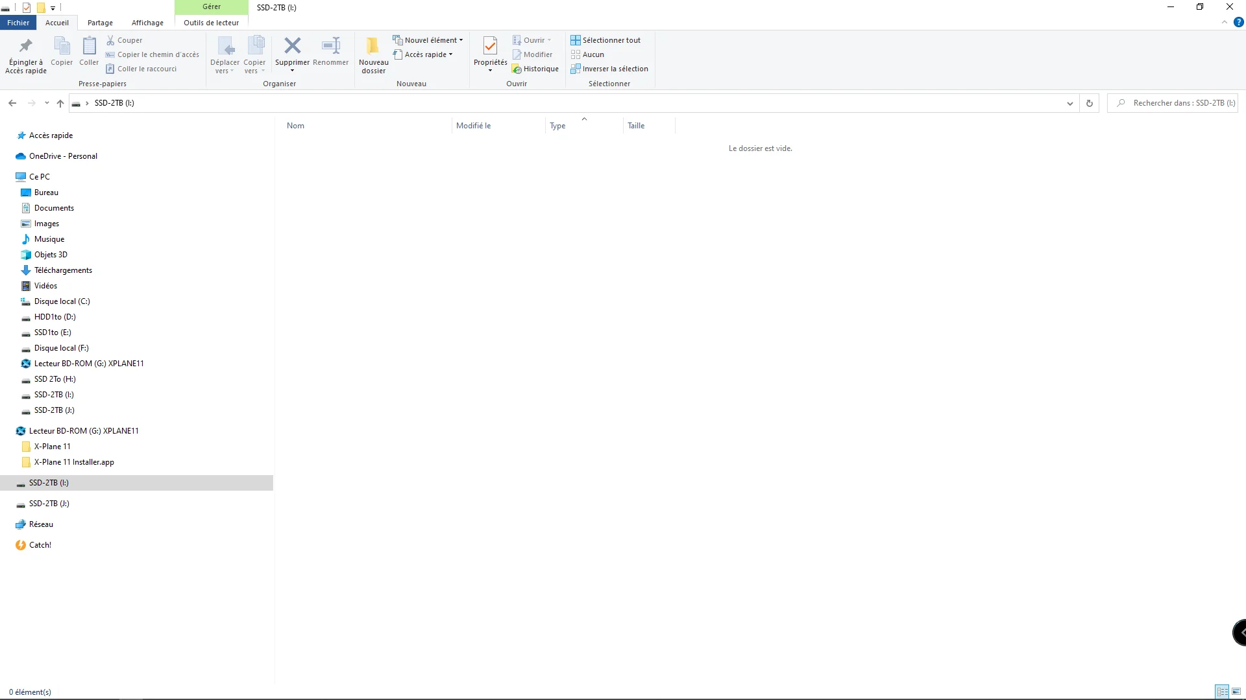Go up one level with up arrow
The image size is (1246, 700).
coord(60,103)
